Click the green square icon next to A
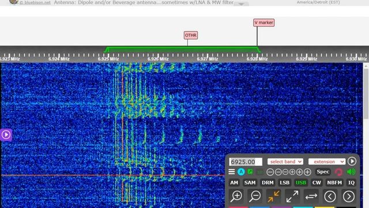 point(250,172)
